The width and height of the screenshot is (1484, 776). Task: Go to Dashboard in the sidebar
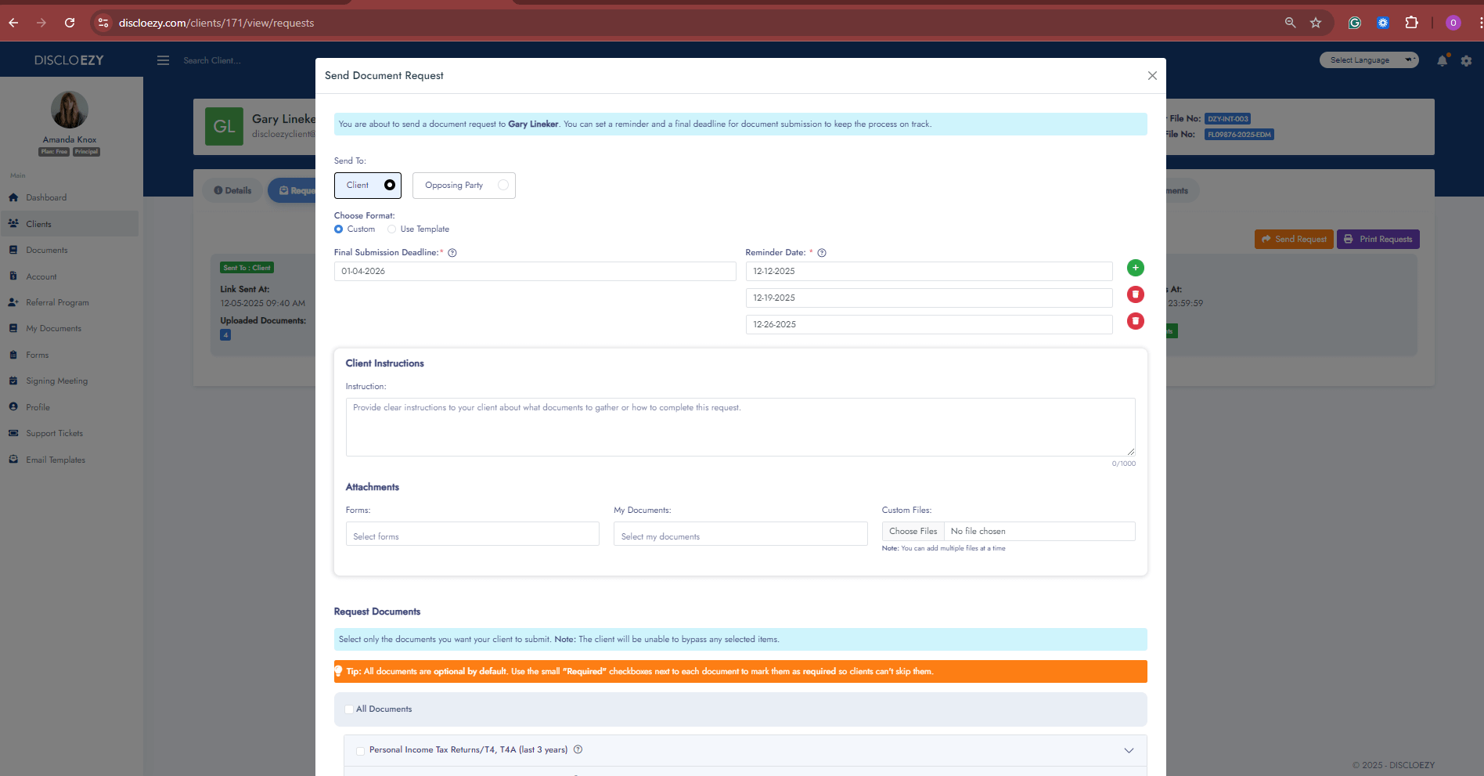[46, 197]
